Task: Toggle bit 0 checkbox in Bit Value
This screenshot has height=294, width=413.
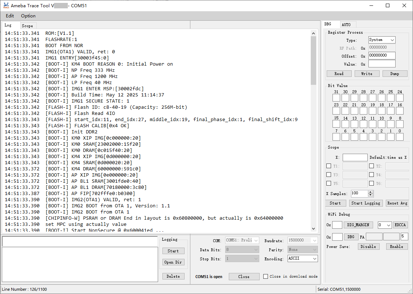Action: (400, 137)
